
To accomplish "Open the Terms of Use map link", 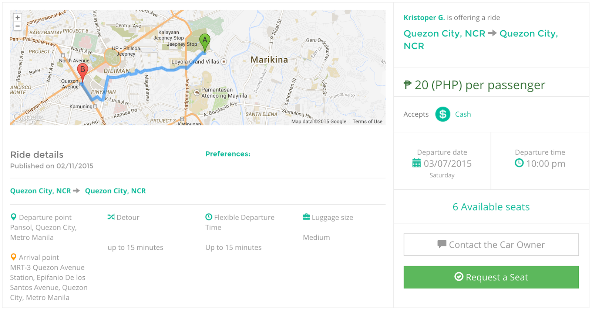I will click(x=367, y=121).
